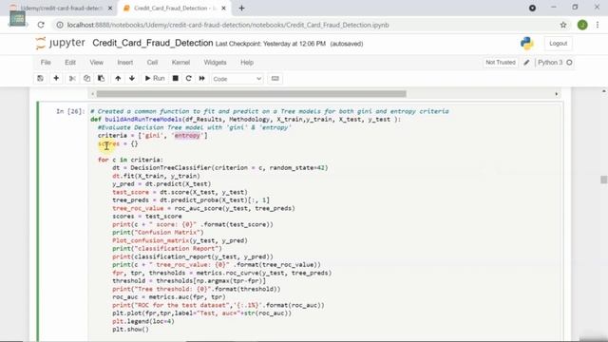Click the 'entropy' string in criteria list

187,136
